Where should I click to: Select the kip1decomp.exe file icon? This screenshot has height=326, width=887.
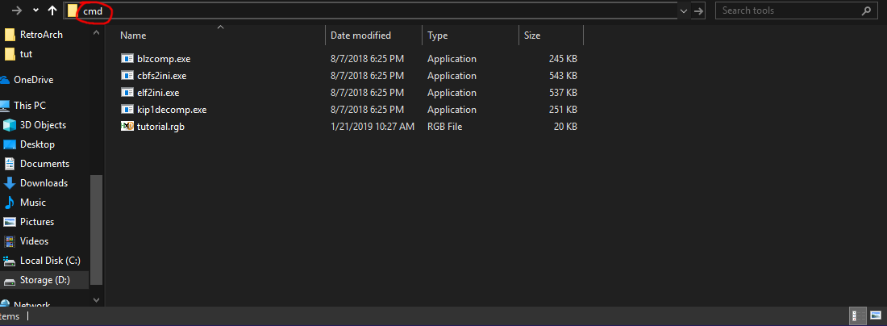coord(127,109)
